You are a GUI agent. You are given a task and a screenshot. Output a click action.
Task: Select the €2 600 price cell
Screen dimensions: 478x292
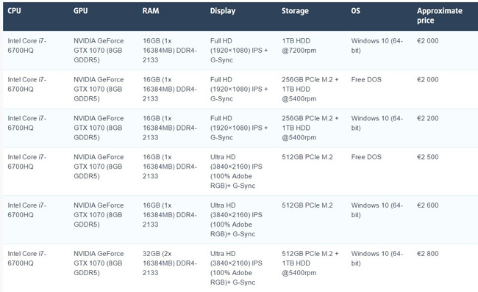(428, 205)
